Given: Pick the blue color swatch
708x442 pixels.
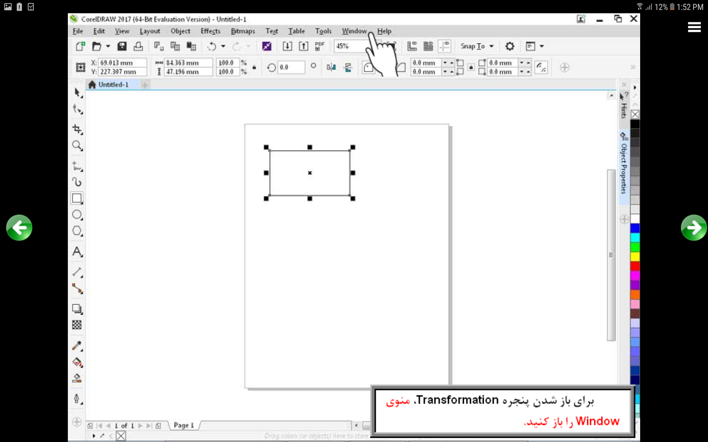Looking at the screenshot, I should pos(635,228).
